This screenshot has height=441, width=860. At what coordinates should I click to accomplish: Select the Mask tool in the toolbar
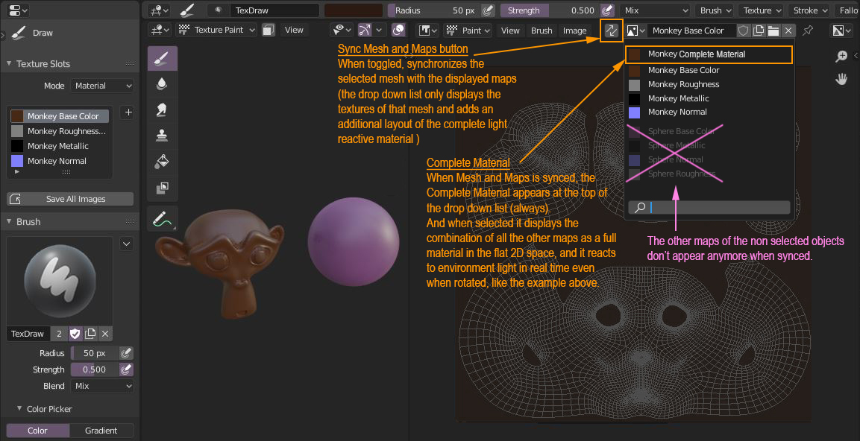(x=163, y=188)
